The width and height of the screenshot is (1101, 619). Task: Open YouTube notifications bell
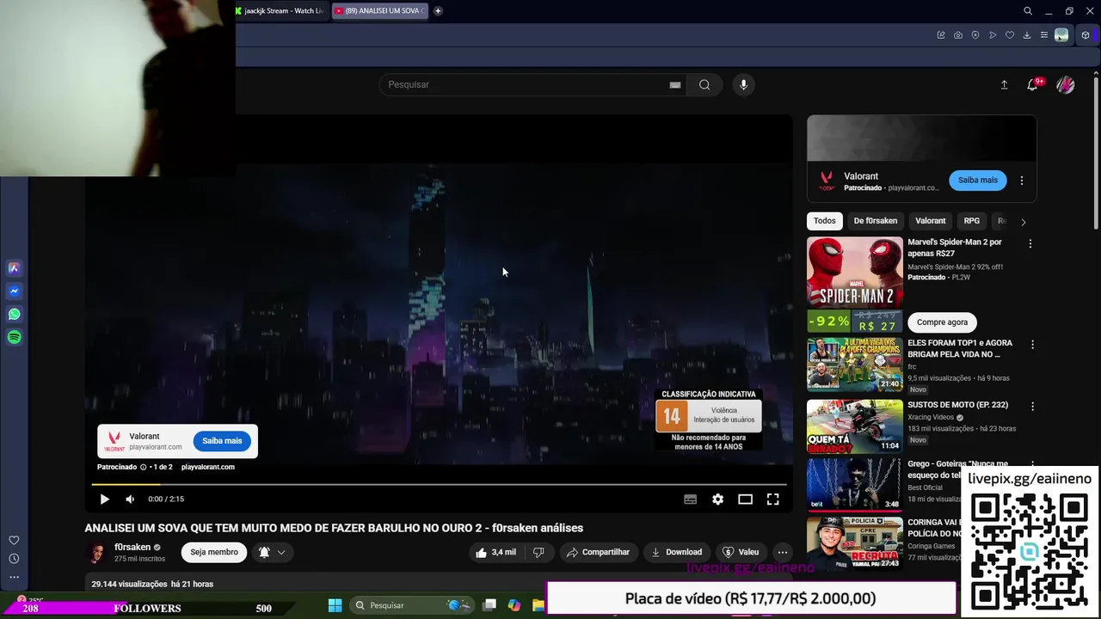click(x=1033, y=84)
